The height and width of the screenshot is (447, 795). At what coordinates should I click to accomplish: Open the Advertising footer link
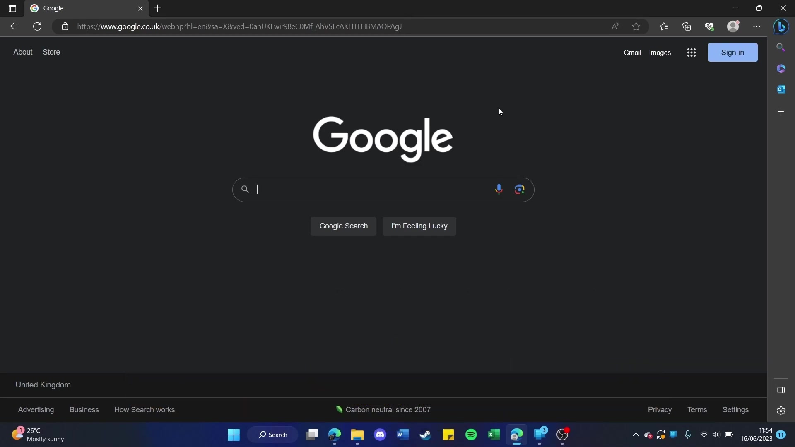coord(36,410)
